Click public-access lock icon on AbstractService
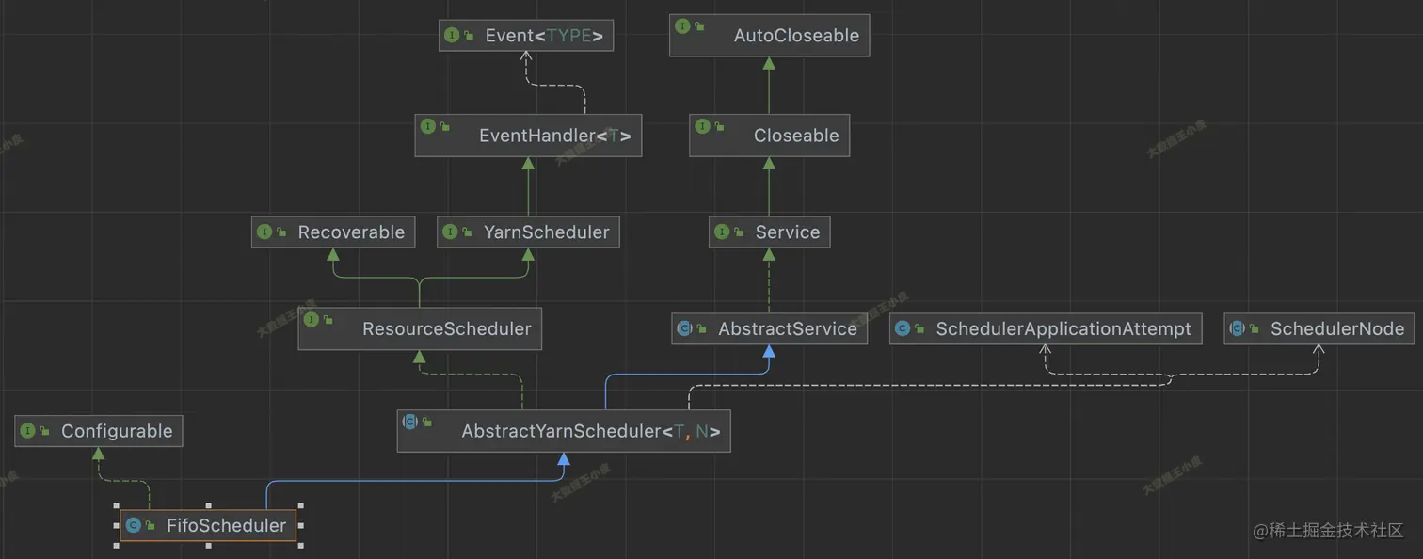 click(703, 328)
